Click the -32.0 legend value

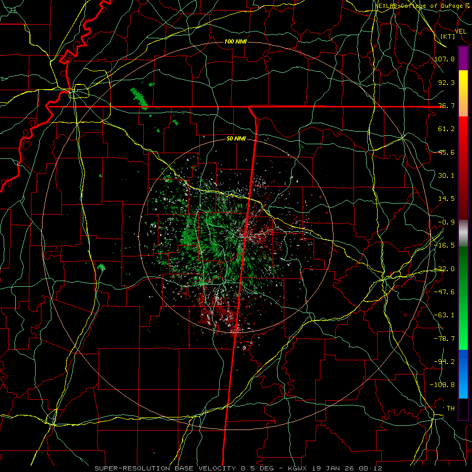(445, 269)
